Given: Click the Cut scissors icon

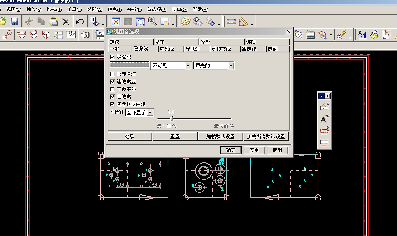Looking at the screenshot, I should pyautogui.click(x=29, y=21).
